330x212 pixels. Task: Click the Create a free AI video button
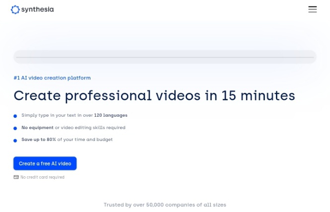(x=45, y=163)
